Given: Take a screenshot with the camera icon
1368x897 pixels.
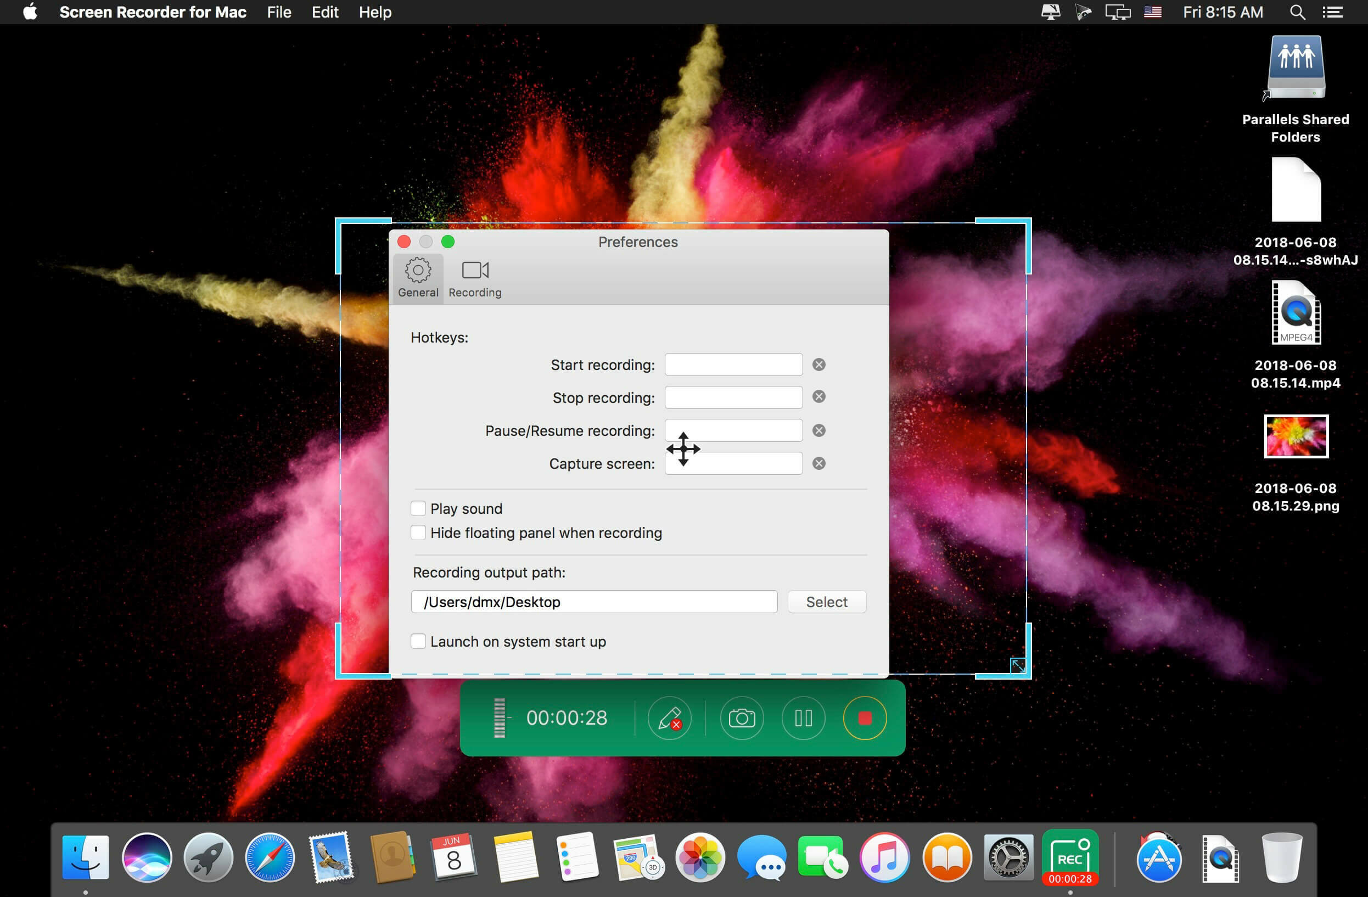Looking at the screenshot, I should 742,717.
